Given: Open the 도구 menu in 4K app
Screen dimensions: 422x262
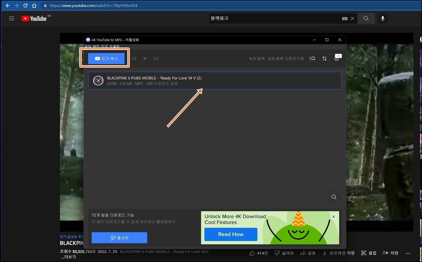Looking at the screenshot, I should 104,47.
